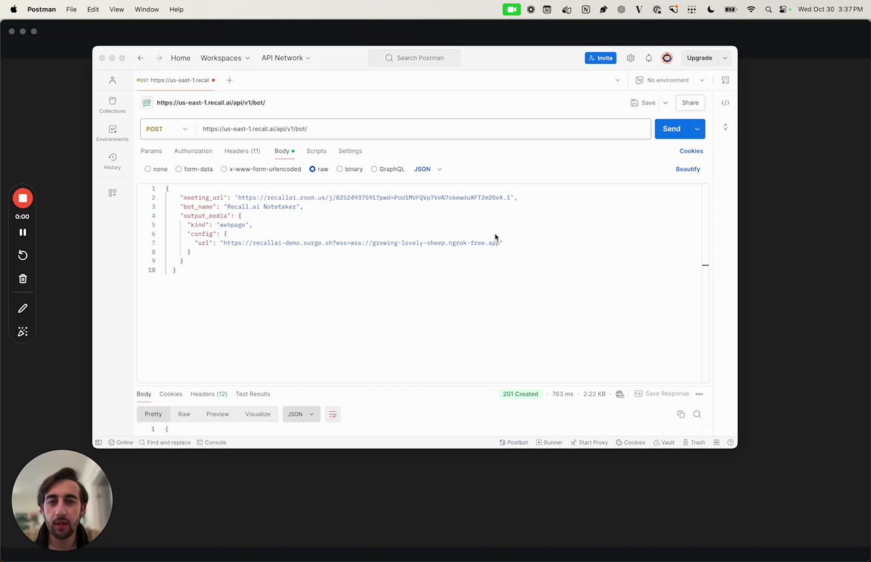Open the Workspaces dropdown
The width and height of the screenshot is (871, 562).
coord(225,58)
